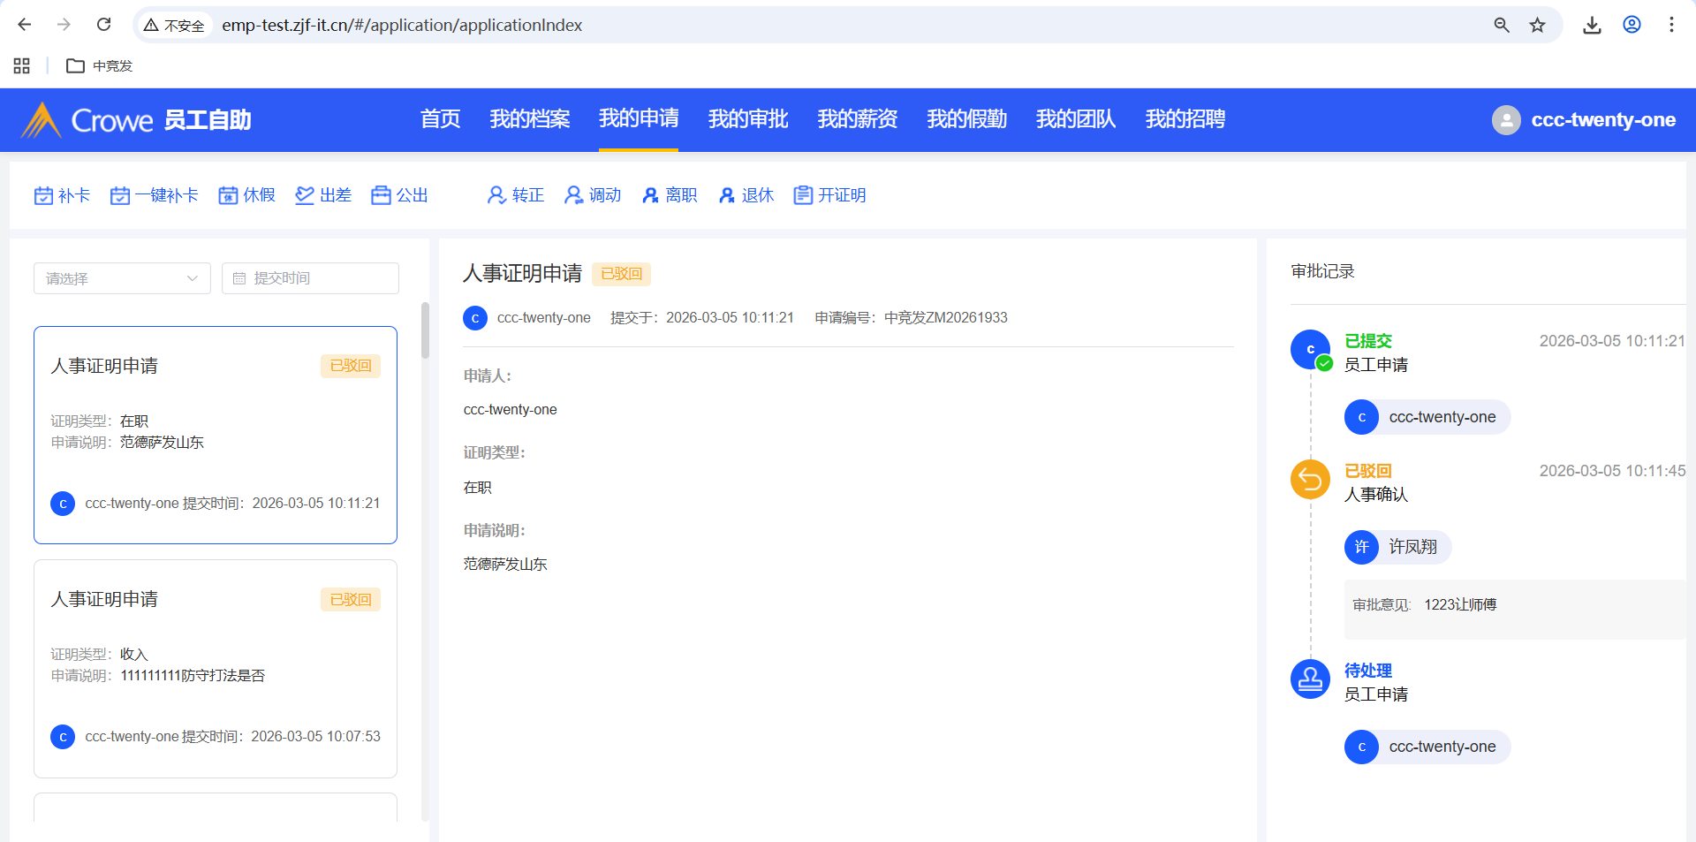Image resolution: width=1696 pixels, height=842 pixels.
Task: Open the 我的招聘 tab
Action: 1185,119
